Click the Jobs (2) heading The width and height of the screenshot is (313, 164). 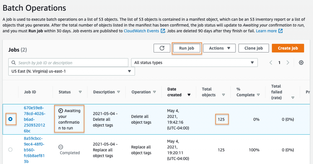[x=17, y=50]
